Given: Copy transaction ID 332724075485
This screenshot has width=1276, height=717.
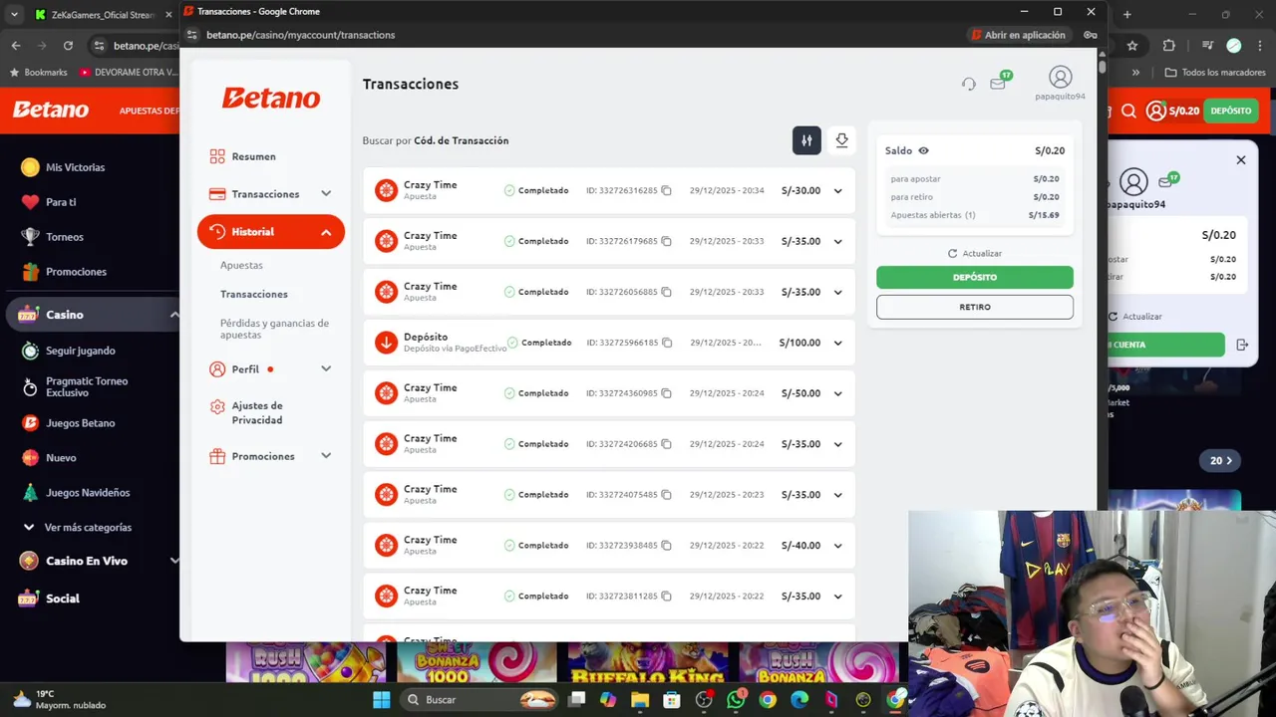Looking at the screenshot, I should 667,495.
